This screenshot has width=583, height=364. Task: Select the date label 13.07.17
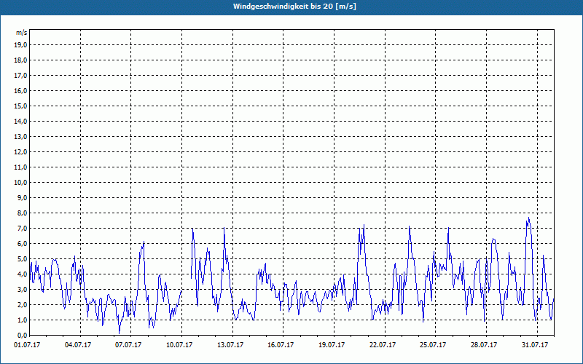230,345
